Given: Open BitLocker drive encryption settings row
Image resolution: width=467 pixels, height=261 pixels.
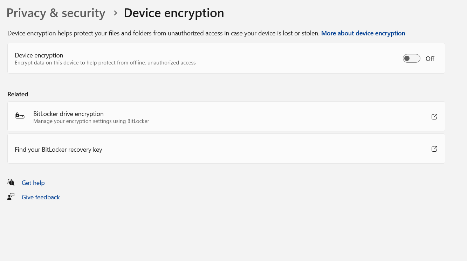Looking at the screenshot, I should [x=68, y=114].
